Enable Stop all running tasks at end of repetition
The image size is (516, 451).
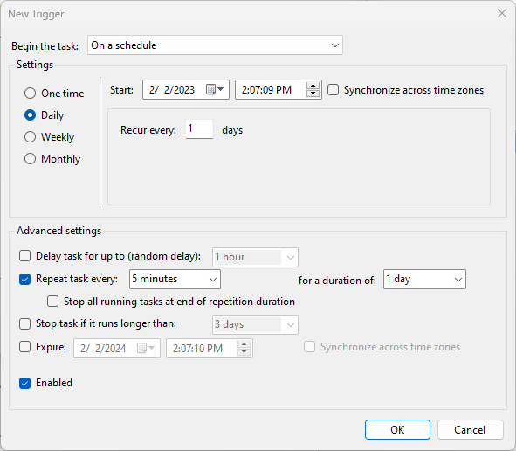pos(52,302)
